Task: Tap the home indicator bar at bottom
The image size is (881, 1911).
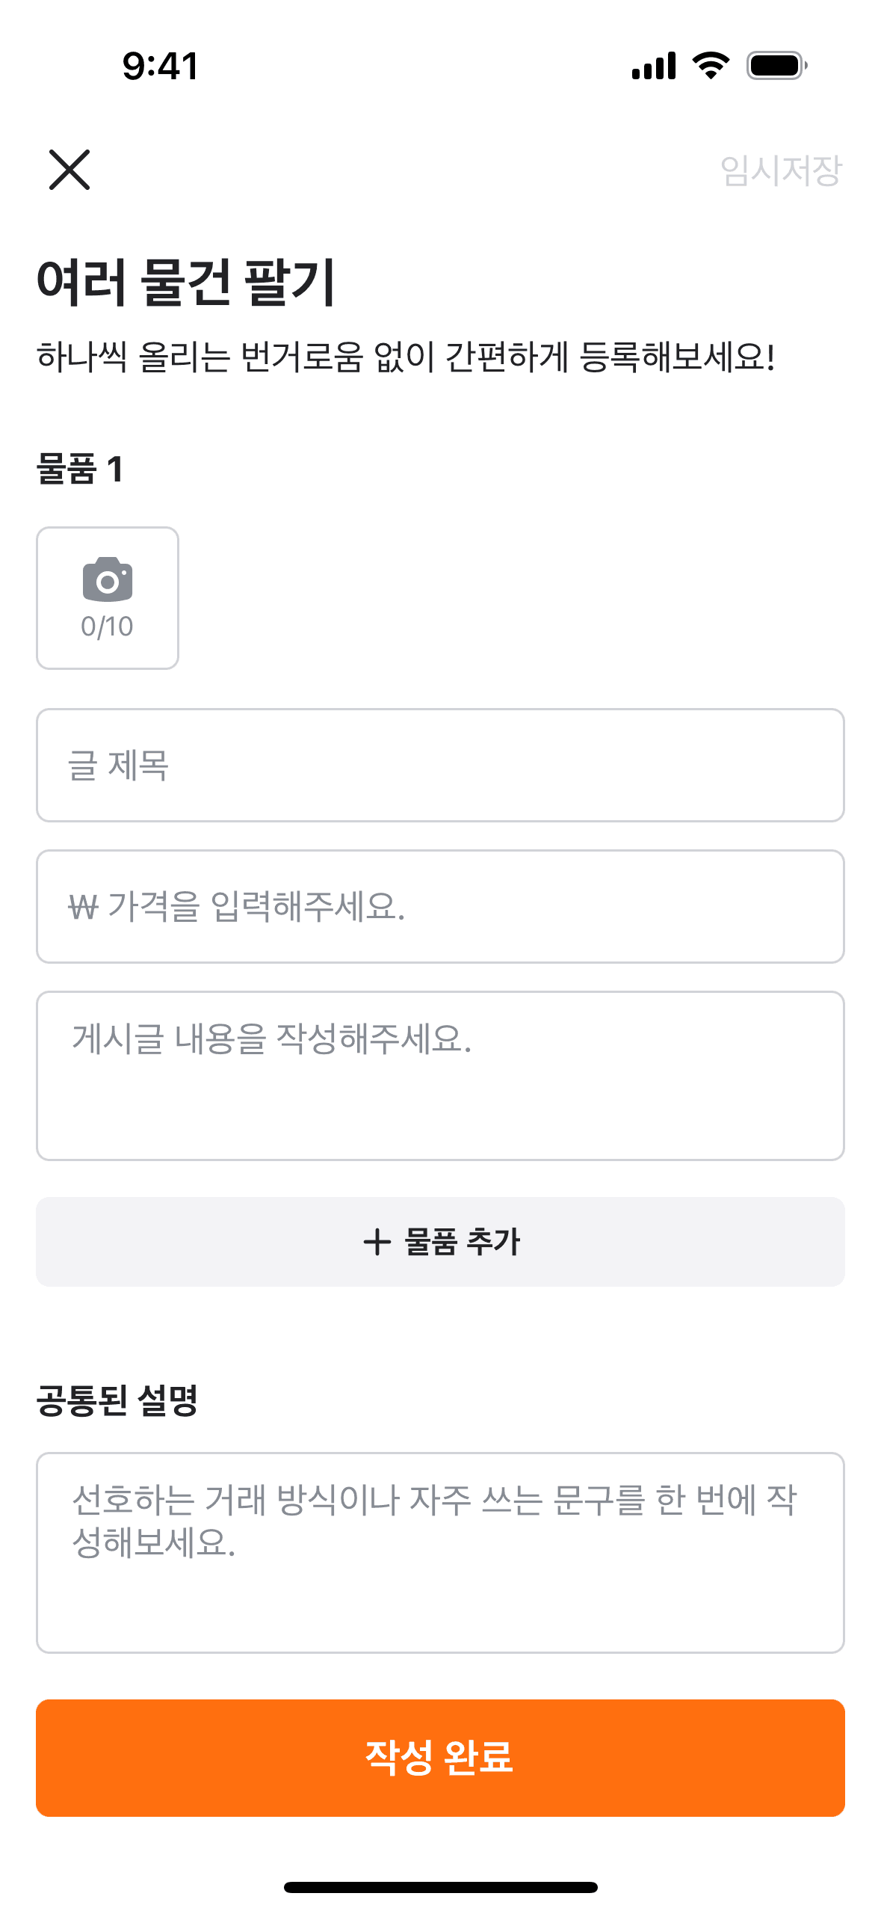Action: 440,1887
